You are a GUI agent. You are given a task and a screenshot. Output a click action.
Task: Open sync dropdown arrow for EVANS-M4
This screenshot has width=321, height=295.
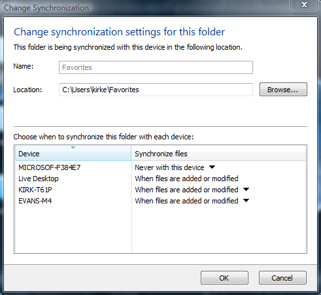point(246,201)
